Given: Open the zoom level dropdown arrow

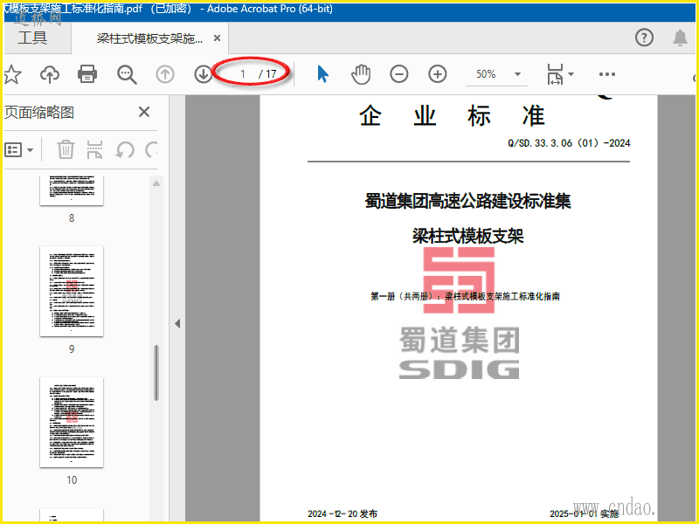Looking at the screenshot, I should pos(517,74).
